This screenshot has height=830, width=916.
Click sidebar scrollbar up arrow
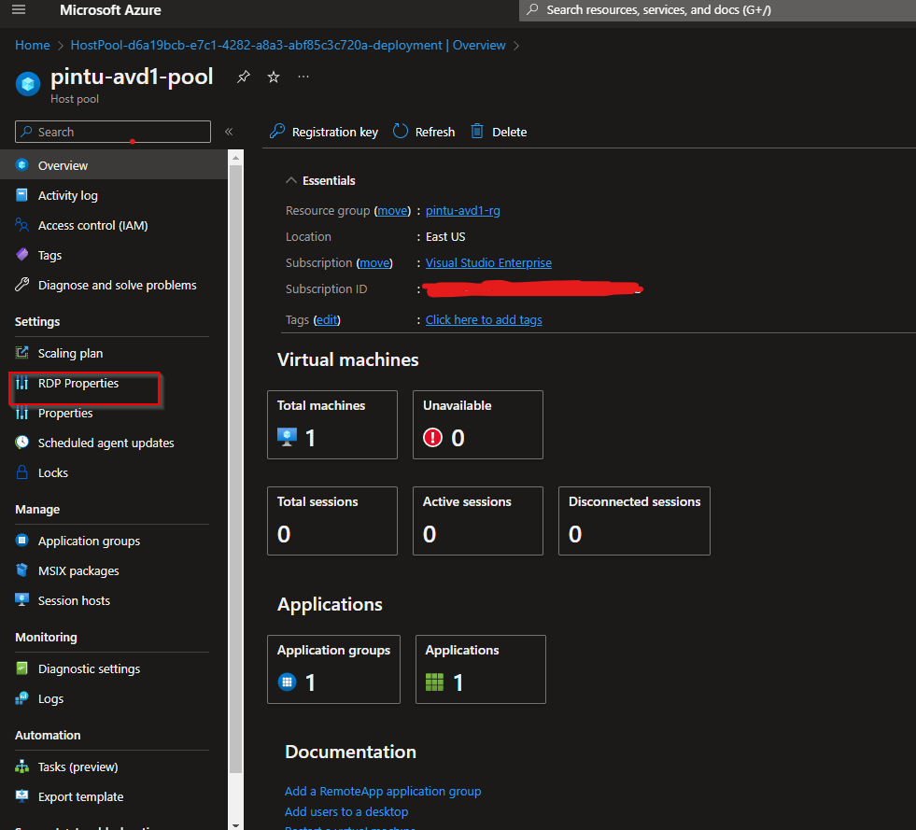click(235, 157)
